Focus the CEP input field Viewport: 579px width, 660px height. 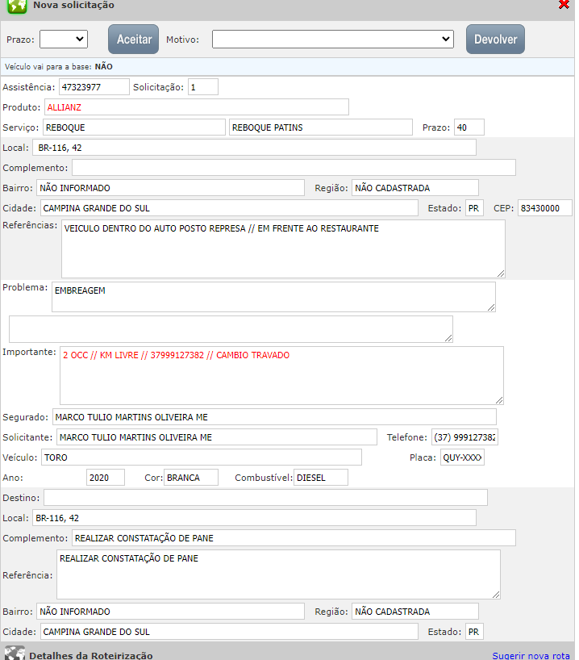point(544,207)
